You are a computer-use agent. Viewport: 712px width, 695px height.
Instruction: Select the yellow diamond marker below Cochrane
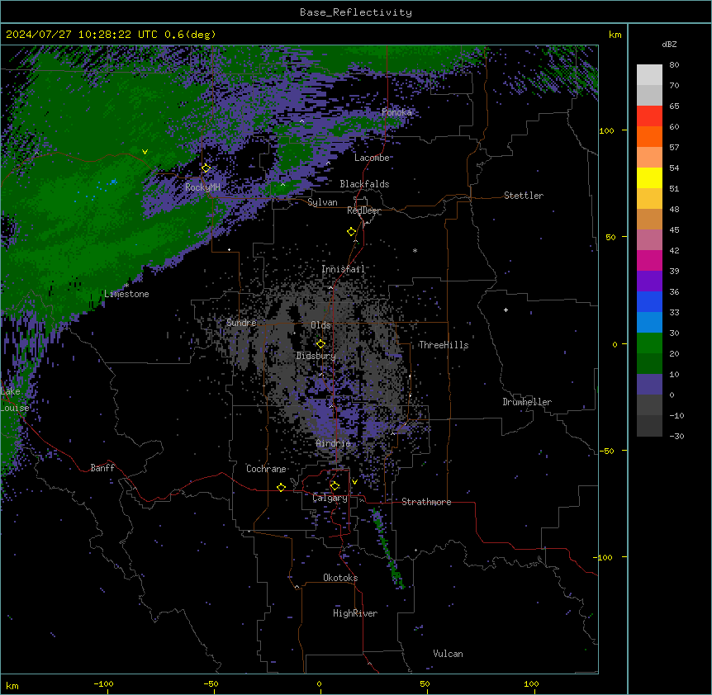(281, 487)
